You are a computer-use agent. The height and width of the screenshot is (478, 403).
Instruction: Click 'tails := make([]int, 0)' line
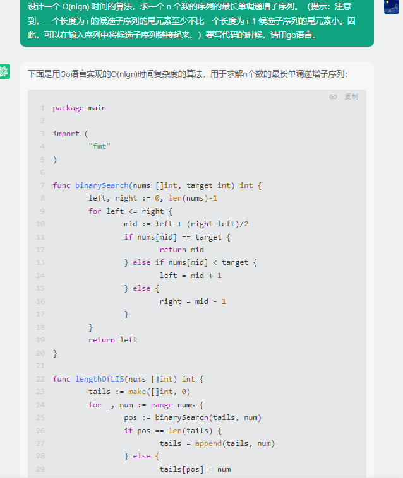[x=139, y=392]
